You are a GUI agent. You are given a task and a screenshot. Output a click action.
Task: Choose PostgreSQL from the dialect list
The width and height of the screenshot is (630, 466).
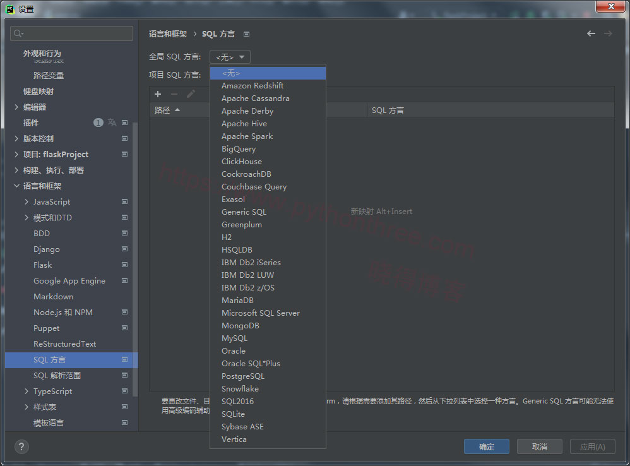coord(268,376)
